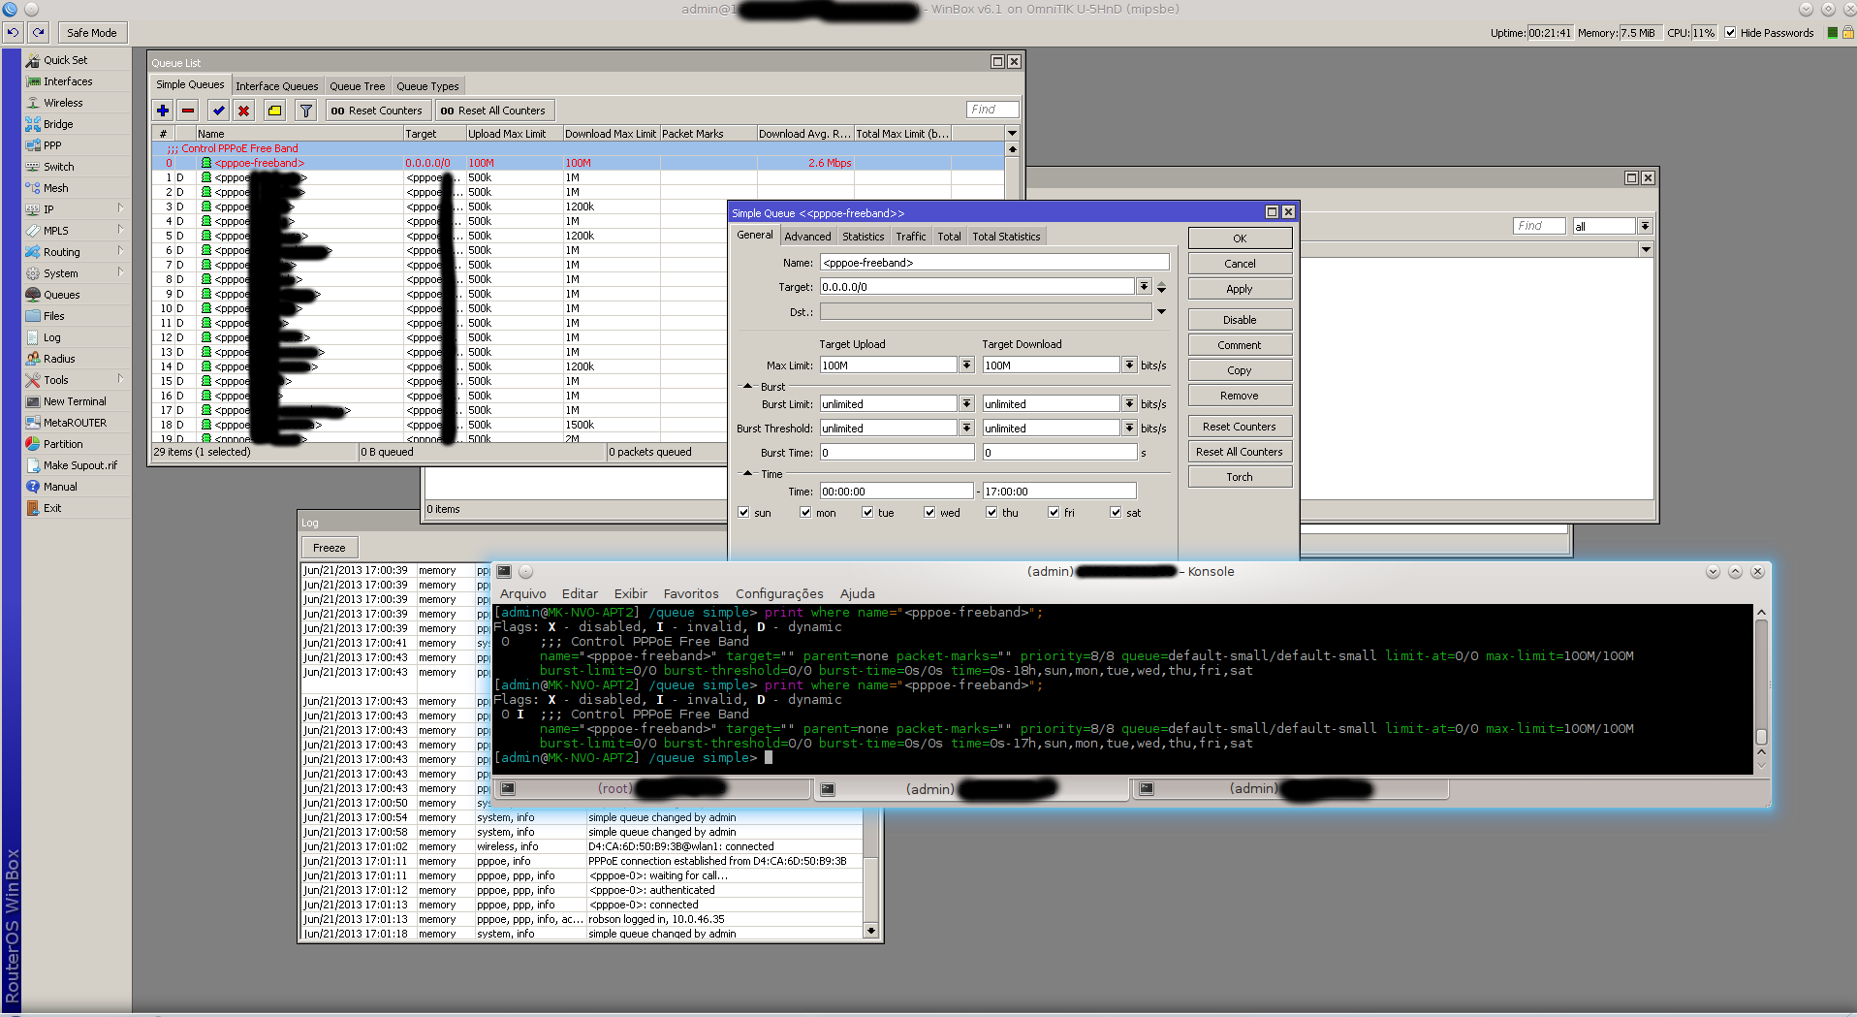This screenshot has width=1857, height=1017.
Task: Click the red minus Remove queue icon
Action: point(188,111)
